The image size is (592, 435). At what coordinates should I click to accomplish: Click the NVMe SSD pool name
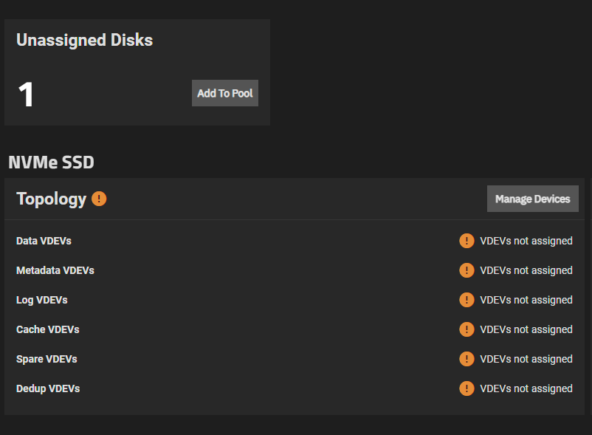click(52, 162)
